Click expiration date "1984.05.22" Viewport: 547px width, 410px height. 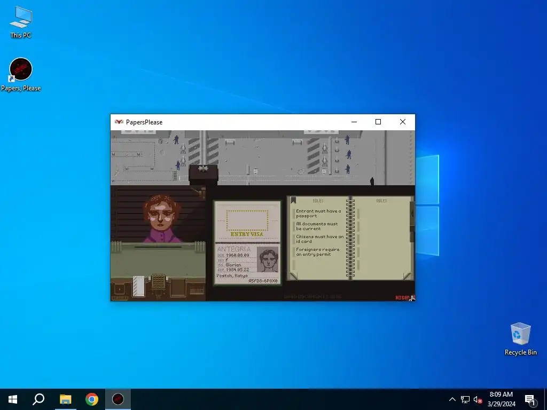(x=239, y=270)
